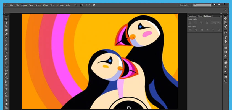Screen dimensions: 232x110
Task: Choose the Magic Wand tool
Action: pos(6,26)
